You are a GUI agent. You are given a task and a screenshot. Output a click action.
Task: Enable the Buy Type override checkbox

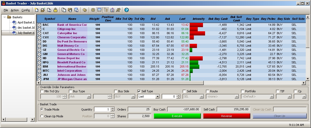70,91
